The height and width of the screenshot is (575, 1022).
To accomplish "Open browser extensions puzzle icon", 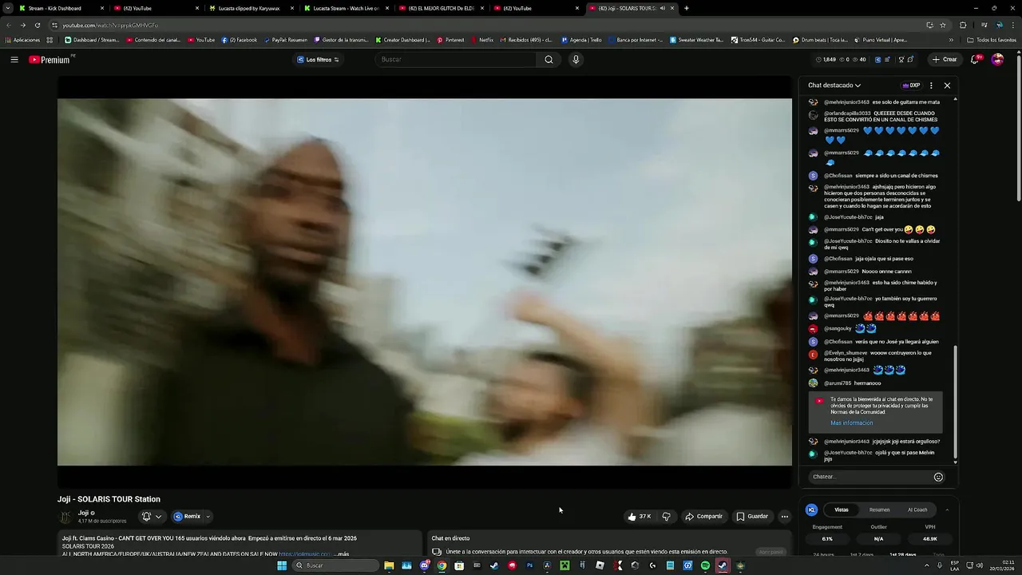I will pyautogui.click(x=963, y=25).
